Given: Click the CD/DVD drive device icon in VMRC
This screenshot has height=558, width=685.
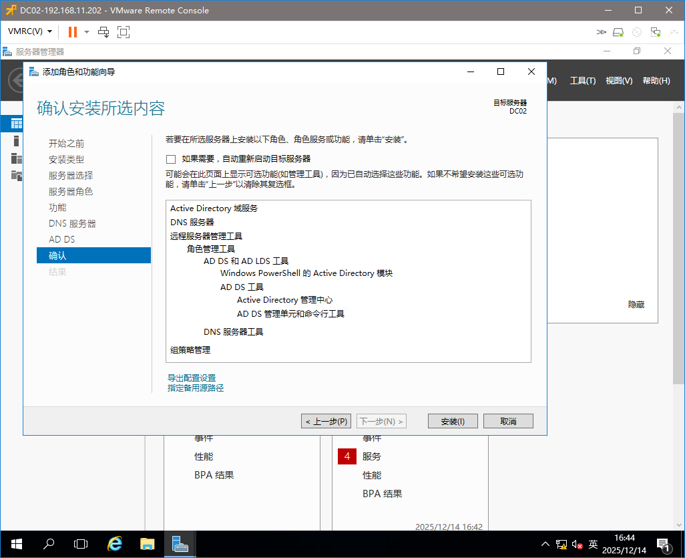Looking at the screenshot, I should point(637,32).
